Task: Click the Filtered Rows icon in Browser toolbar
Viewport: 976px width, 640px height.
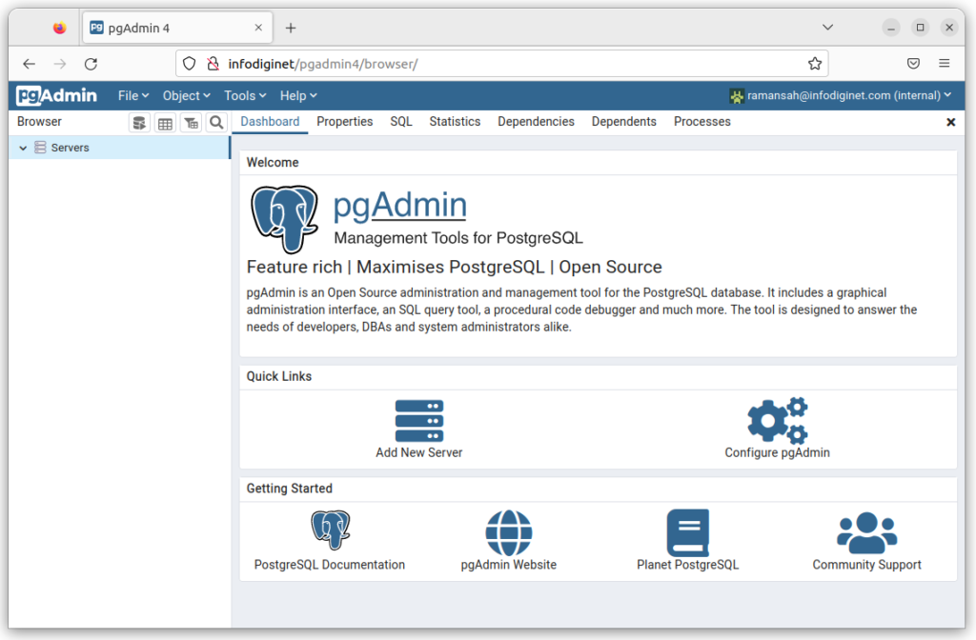Action: (191, 123)
